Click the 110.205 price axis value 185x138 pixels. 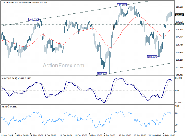[179, 7]
